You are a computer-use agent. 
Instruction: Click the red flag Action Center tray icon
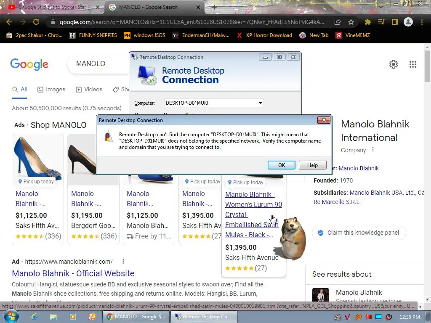368,317
